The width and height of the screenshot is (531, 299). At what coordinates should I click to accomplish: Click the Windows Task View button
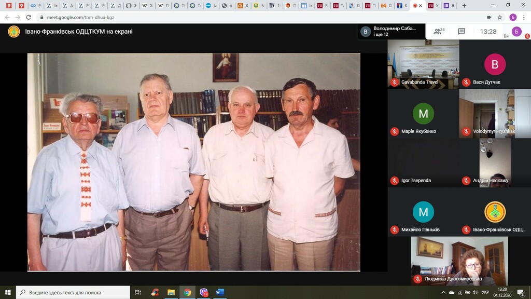click(138, 292)
